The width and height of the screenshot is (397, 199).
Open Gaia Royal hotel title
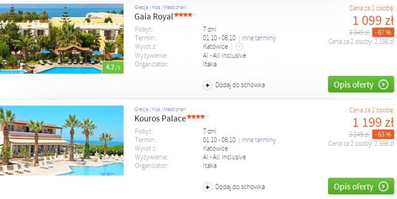click(154, 17)
